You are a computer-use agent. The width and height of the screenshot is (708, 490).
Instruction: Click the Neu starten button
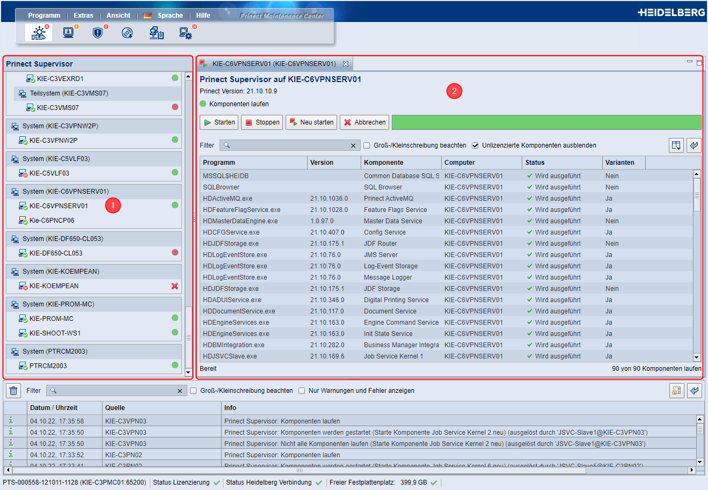(x=311, y=122)
